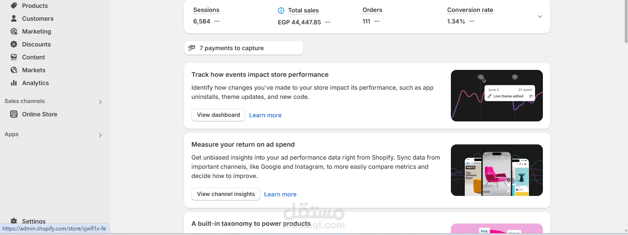Follow Learn more link beside View dashboard
The image size is (628, 235).
265,115
